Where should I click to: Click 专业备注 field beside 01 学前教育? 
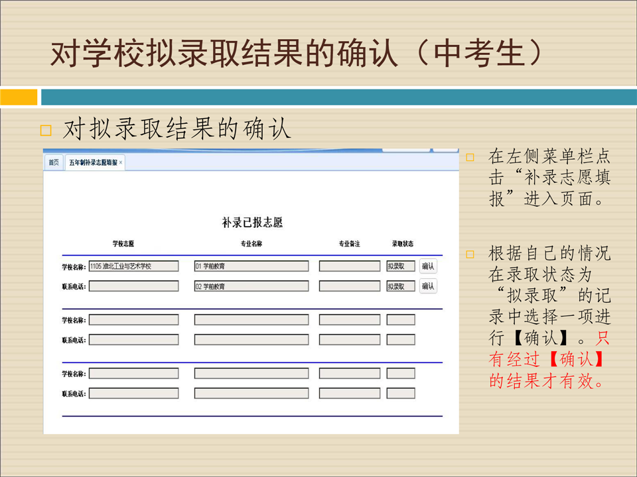click(349, 266)
